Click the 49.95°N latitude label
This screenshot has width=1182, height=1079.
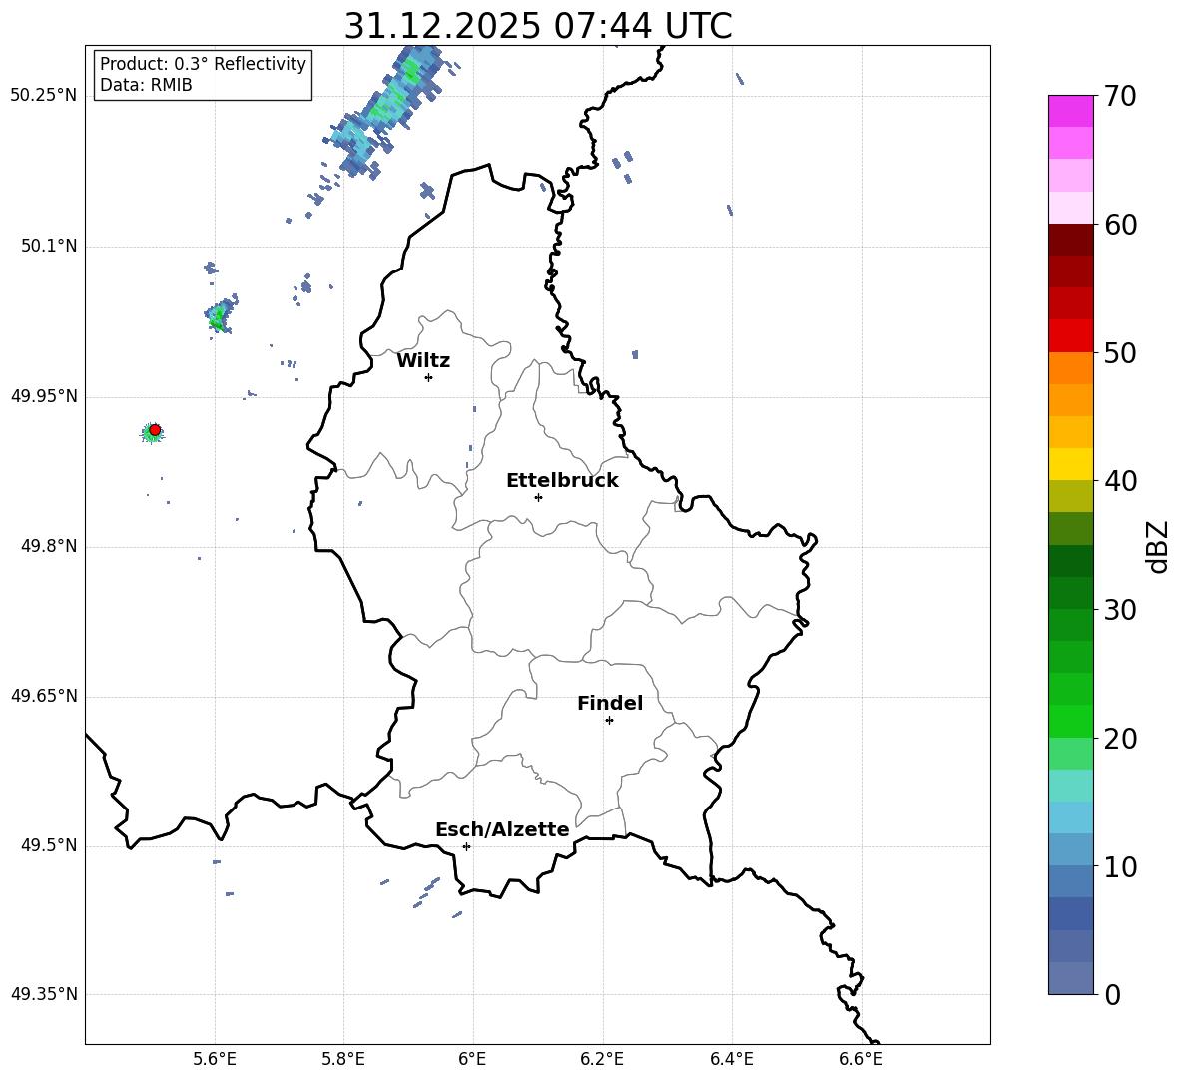coord(44,396)
